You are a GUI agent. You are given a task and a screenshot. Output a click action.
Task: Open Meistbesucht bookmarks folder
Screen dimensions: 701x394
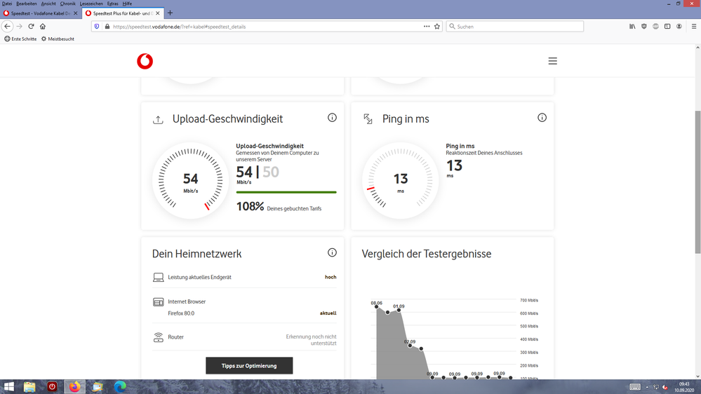(58, 39)
